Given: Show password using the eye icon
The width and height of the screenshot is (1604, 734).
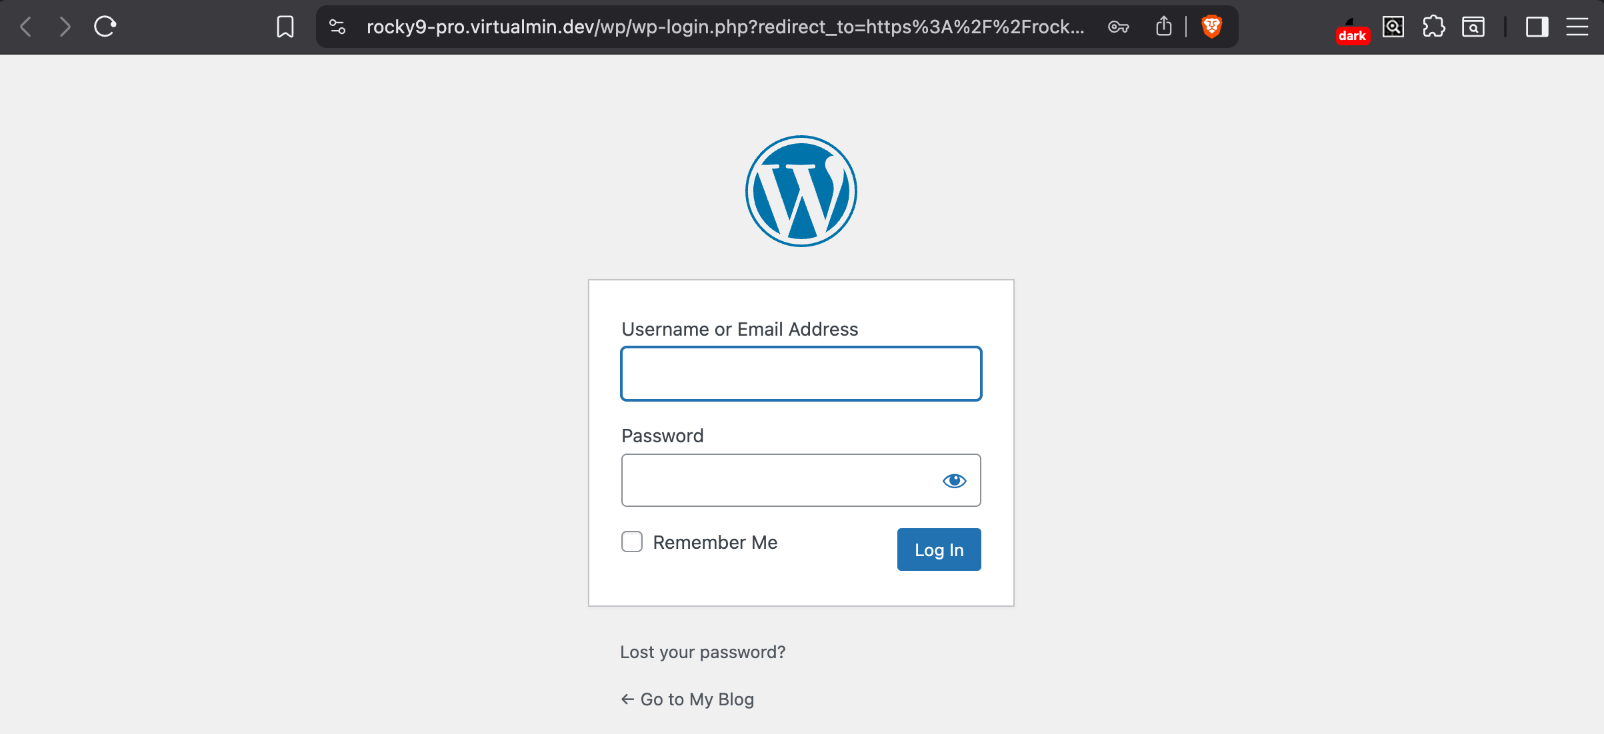Looking at the screenshot, I should (x=954, y=480).
